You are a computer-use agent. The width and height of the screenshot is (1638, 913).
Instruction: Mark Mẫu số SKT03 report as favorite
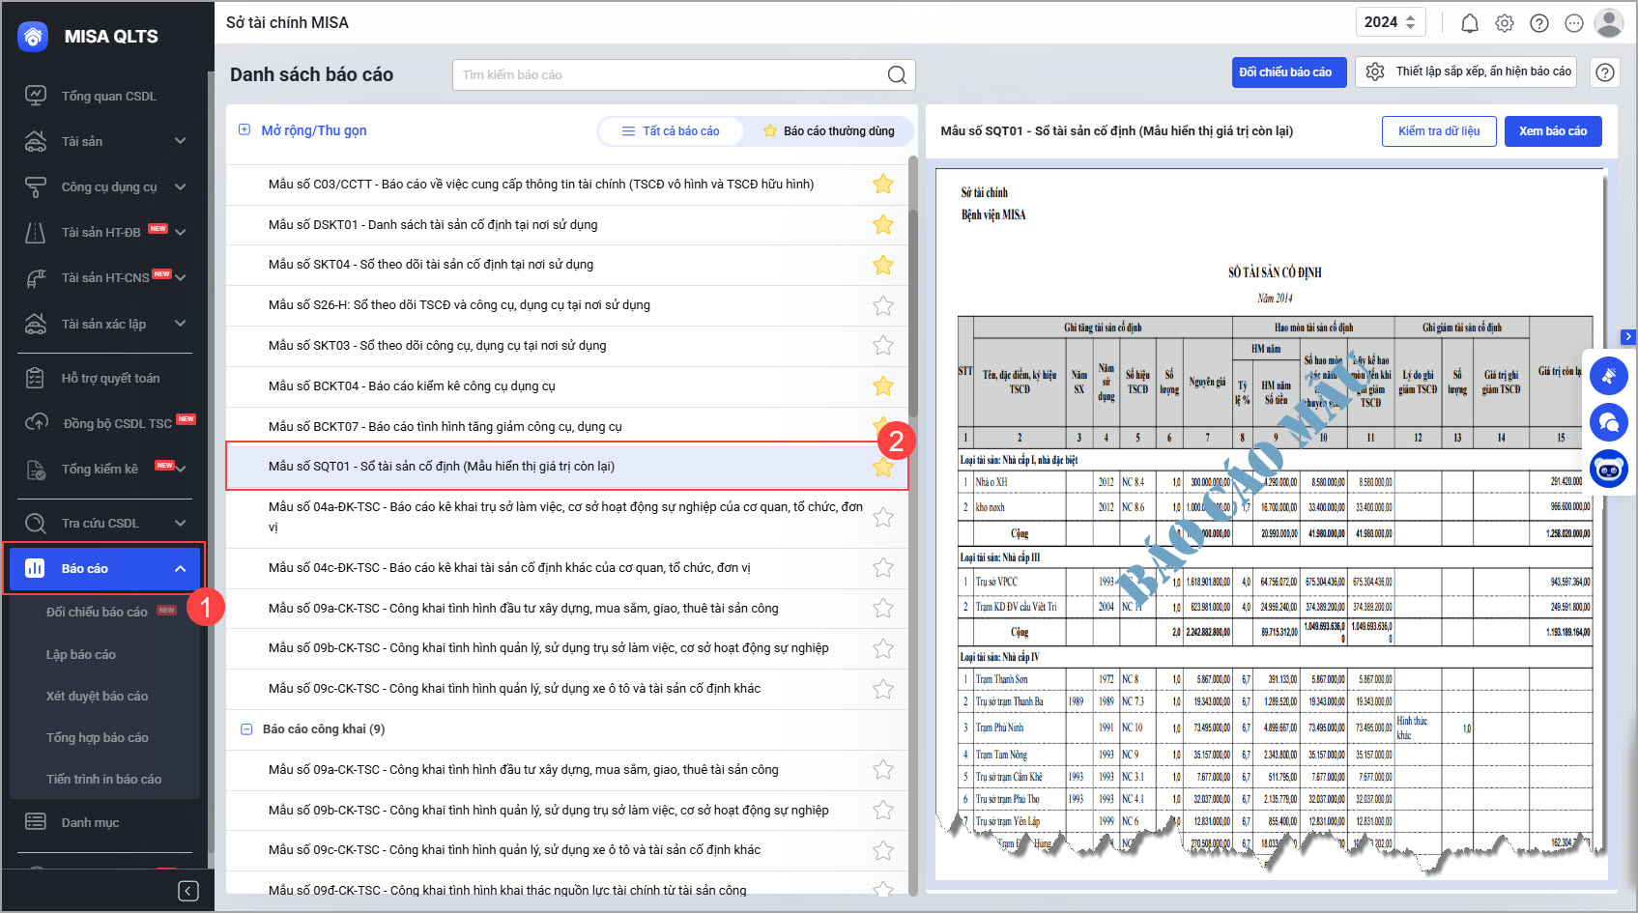[x=883, y=345]
